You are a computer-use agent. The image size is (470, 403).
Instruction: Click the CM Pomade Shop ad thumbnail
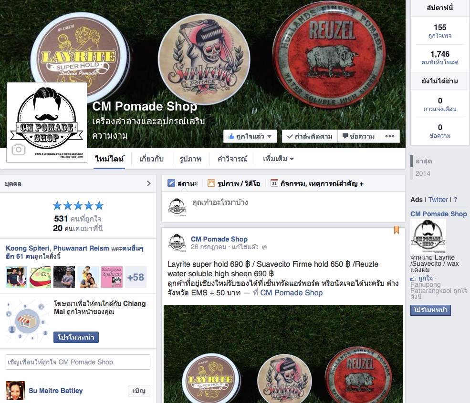click(428, 236)
